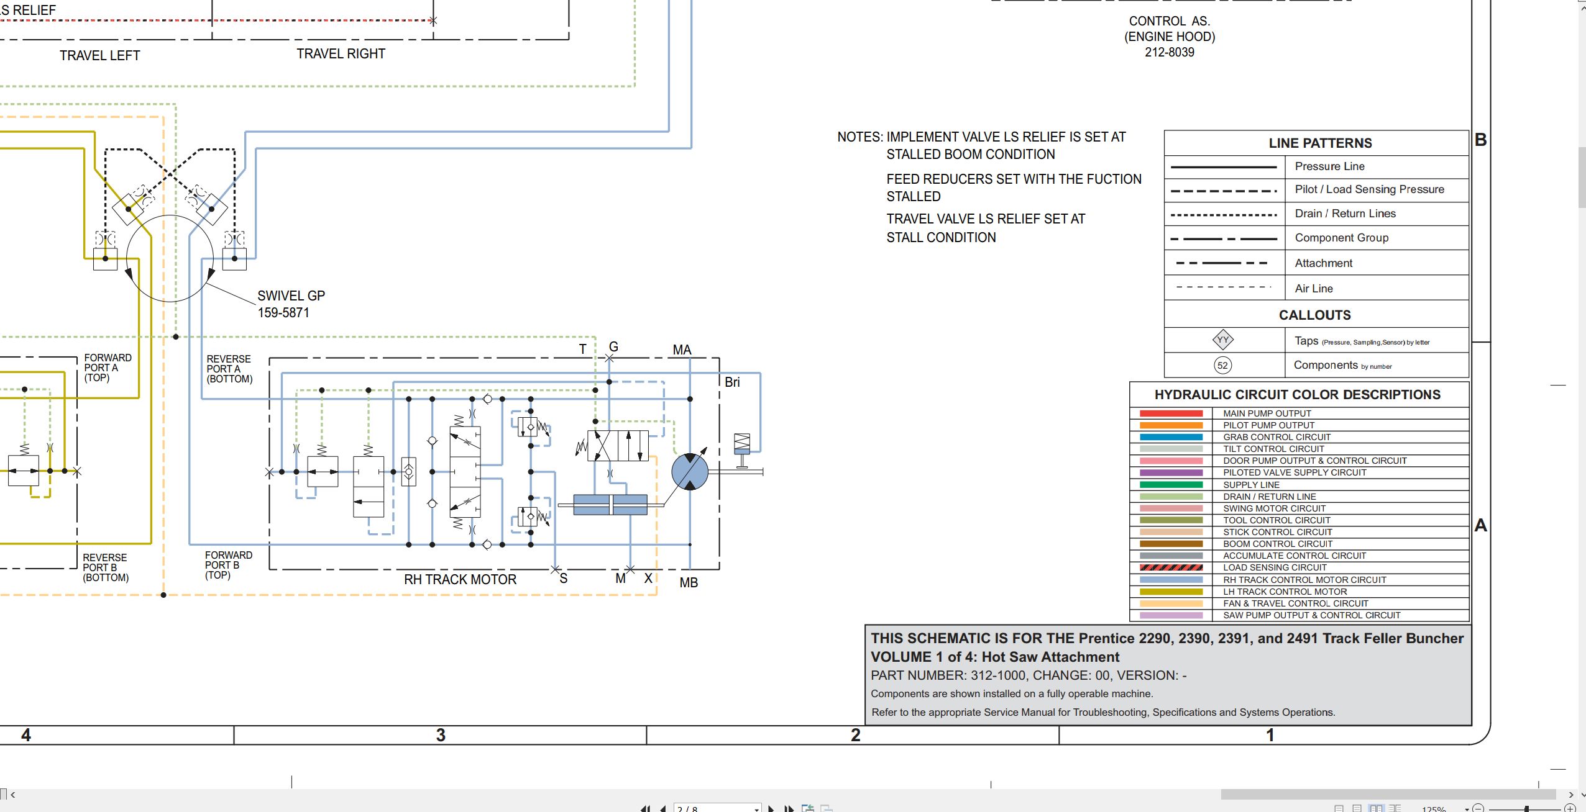Click 'SAW PUMP OUTPUT & CONTROL CIRCUIT' text
The width and height of the screenshot is (1586, 812).
click(x=1311, y=615)
